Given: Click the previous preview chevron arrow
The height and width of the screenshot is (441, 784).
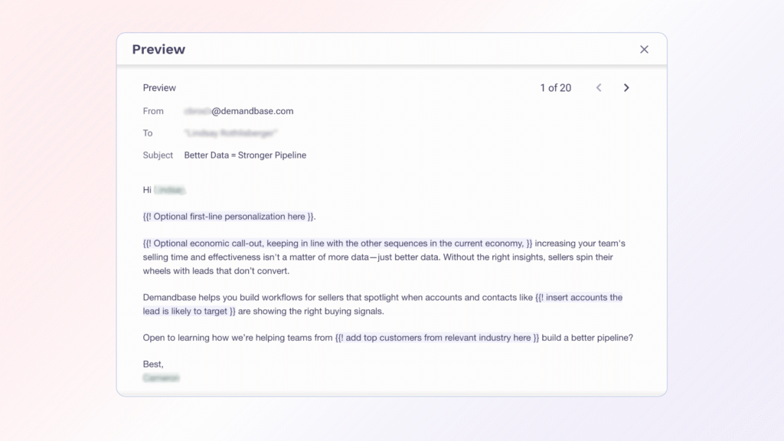Looking at the screenshot, I should pos(599,87).
